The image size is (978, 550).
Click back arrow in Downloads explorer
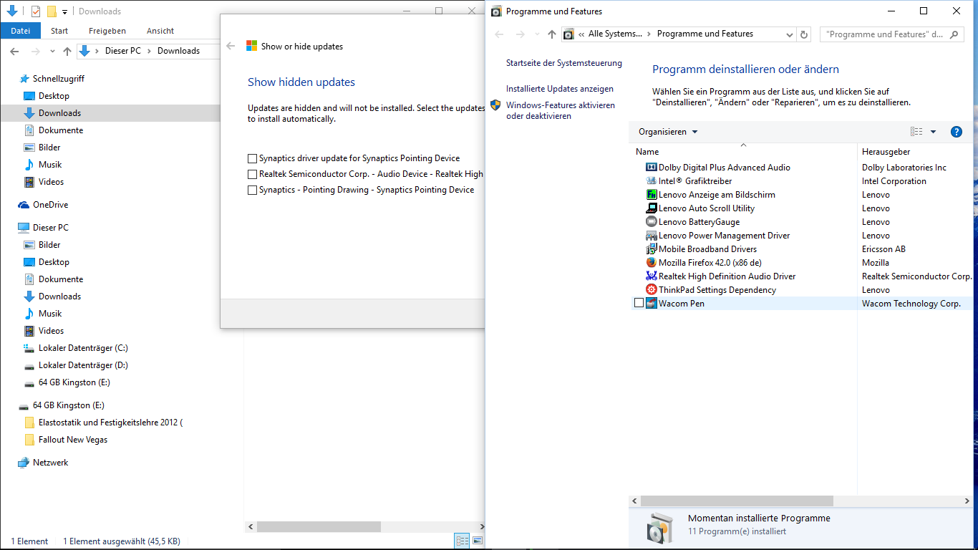15,51
